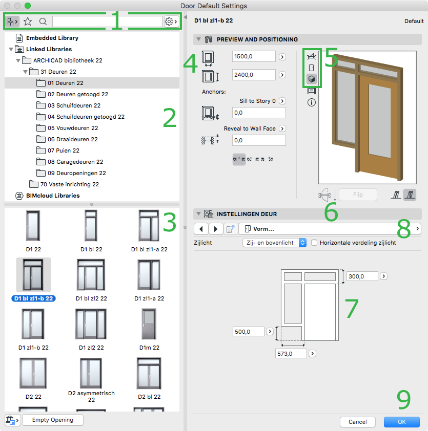Viewport: 428px width, 431px height.
Task: Open the Zij- en bovenlicht dropdown
Action: tap(274, 243)
